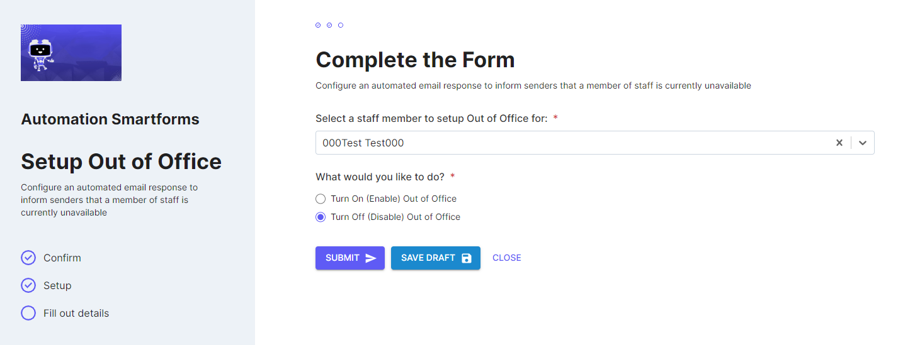Open the Fill out details step
898x345 pixels.
[76, 313]
